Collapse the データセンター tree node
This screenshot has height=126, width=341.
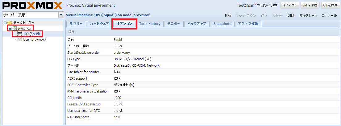coord(5,23)
